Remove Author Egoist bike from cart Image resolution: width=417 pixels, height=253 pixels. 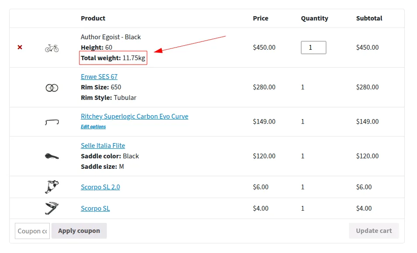(x=20, y=48)
